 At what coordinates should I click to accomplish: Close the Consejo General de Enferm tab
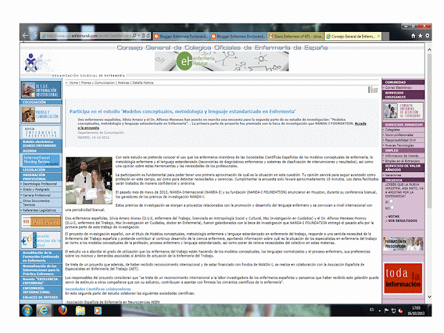(379, 36)
